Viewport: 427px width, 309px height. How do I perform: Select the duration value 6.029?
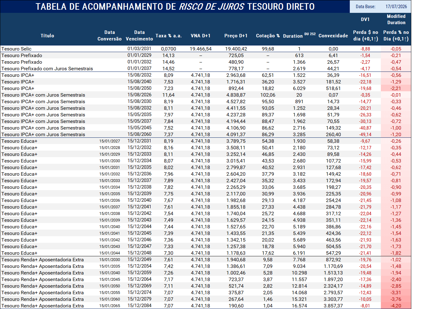pos(299,88)
